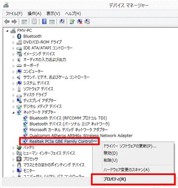Select Bluetooth デバイス (パーソナル エリア ネットワーク)
The width and height of the screenshot is (178, 188).
click(x=69, y=124)
